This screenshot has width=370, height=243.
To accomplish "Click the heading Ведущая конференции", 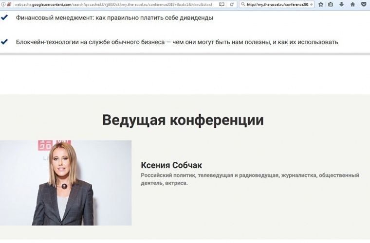I will 183,120.
